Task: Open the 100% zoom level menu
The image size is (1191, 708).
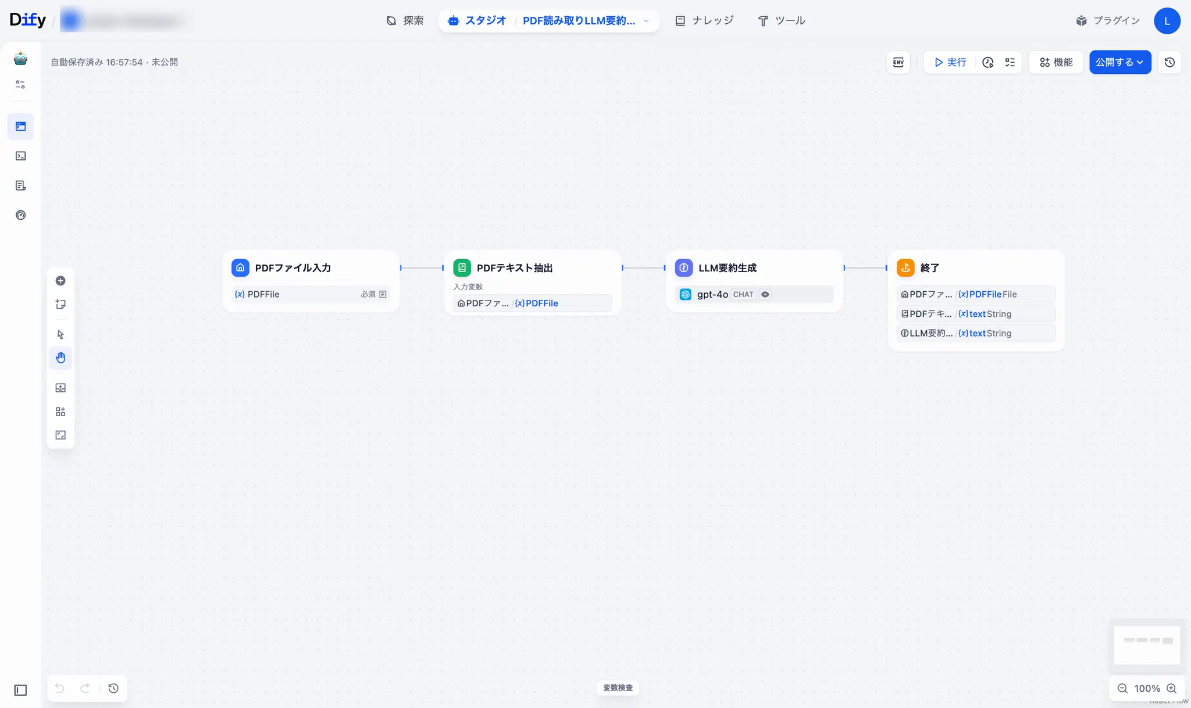Action: pos(1147,688)
